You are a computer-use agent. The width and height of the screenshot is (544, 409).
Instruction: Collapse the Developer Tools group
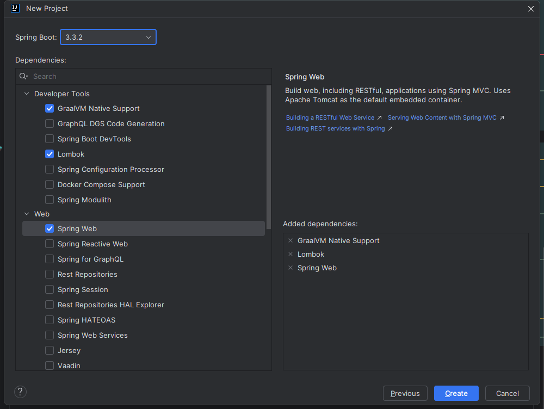[x=26, y=94]
